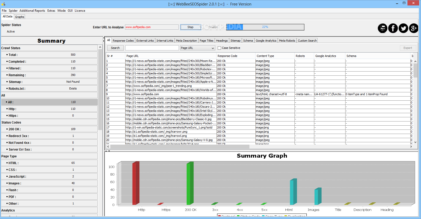The width and height of the screenshot is (421, 219).
Task: Open the Facebook icon link
Action: pos(393,28)
